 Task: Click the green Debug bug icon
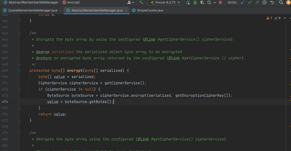(x=195, y=2)
